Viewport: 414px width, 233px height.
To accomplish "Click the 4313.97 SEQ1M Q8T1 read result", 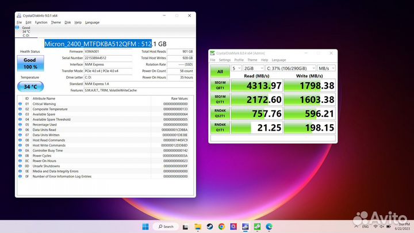I will pyautogui.click(x=256, y=85).
